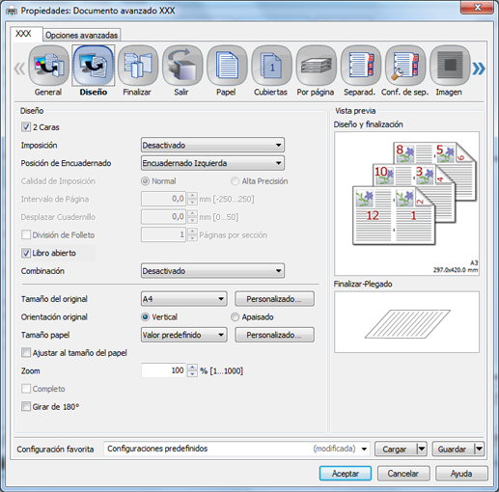Select the Finalizar icon
This screenshot has height=492, width=499.
pos(138,66)
